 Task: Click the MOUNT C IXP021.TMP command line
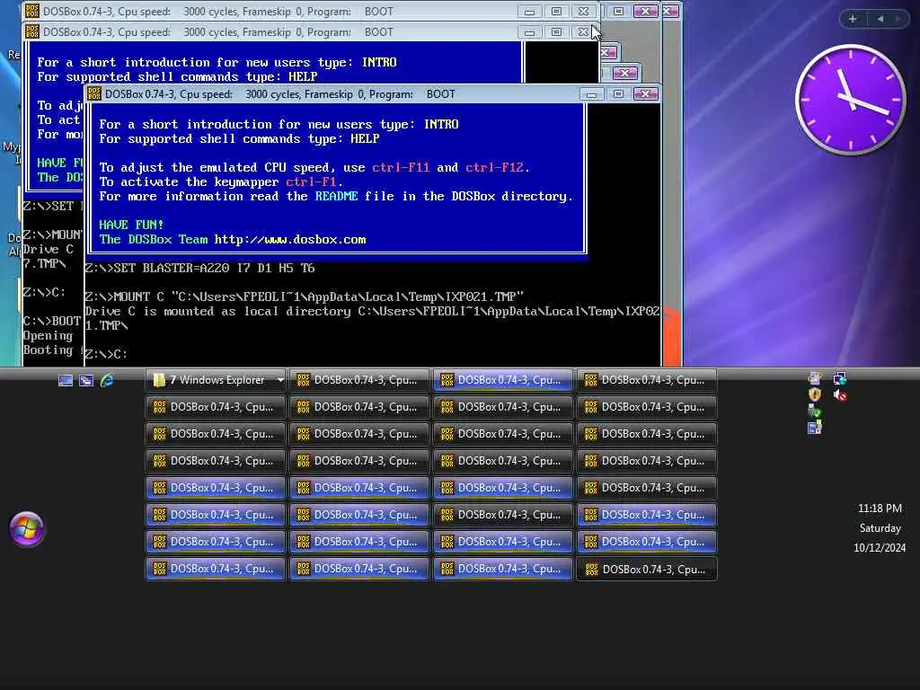304,296
